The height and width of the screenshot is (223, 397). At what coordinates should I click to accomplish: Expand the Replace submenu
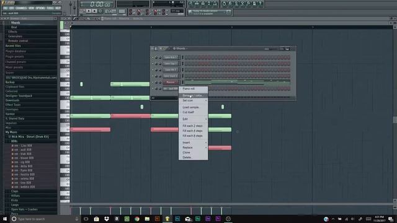pos(193,147)
